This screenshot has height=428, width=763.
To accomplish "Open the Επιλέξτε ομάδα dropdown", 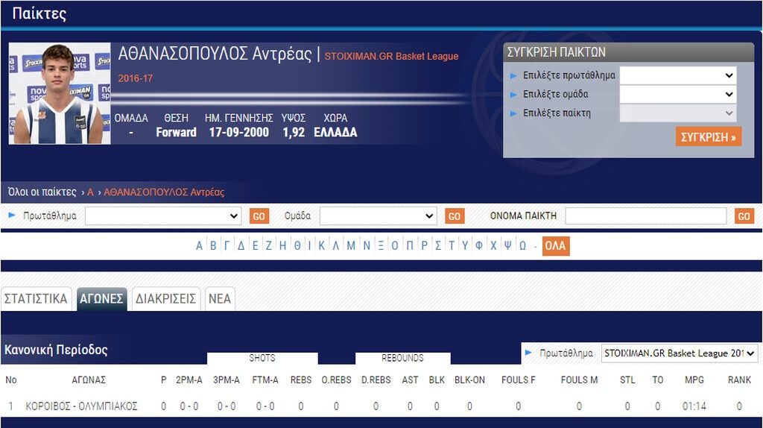I will 677,94.
